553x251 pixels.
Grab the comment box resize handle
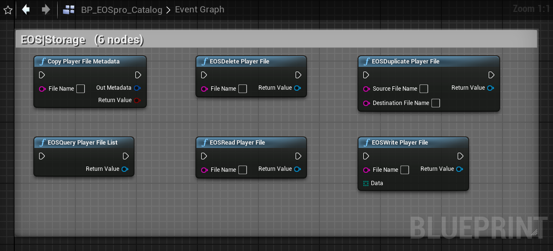coord(534,232)
